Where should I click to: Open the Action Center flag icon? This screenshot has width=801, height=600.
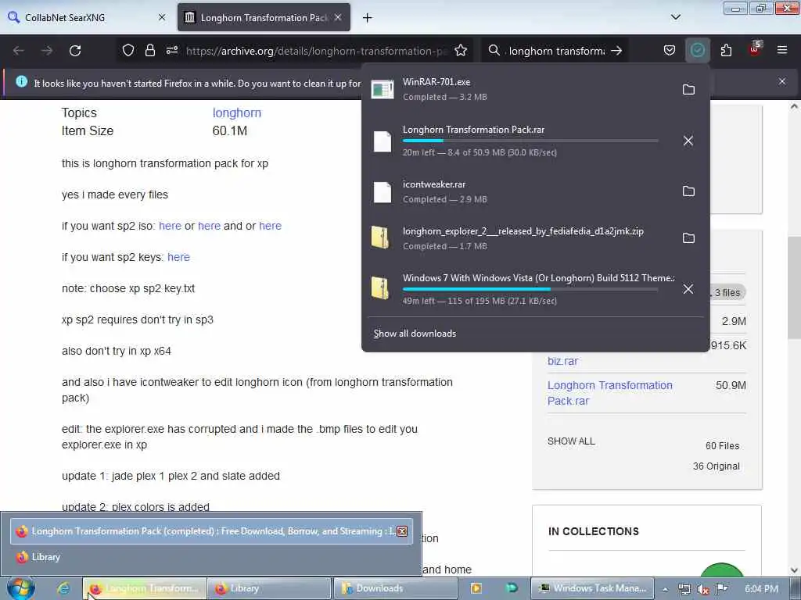(x=721, y=589)
